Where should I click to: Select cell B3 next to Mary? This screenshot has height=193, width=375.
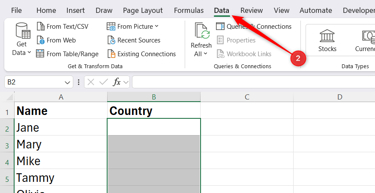click(154, 144)
